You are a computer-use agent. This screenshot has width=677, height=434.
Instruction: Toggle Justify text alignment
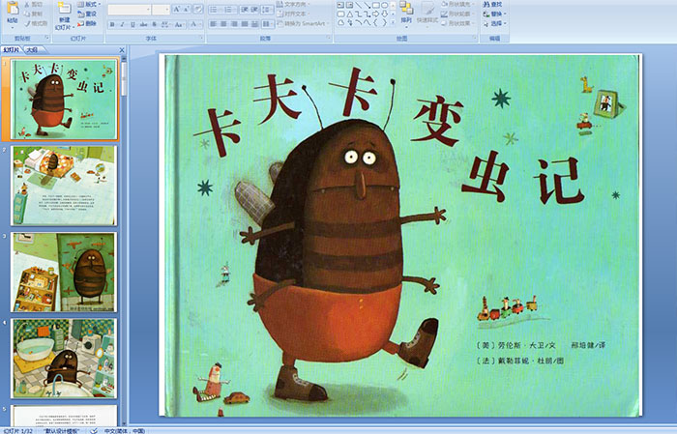[245, 24]
